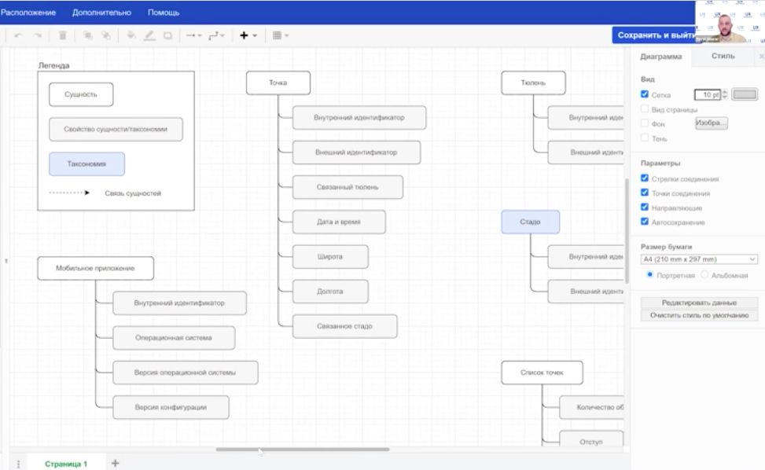Enable the Фон checkbox
The width and height of the screenshot is (765, 470).
645,123
